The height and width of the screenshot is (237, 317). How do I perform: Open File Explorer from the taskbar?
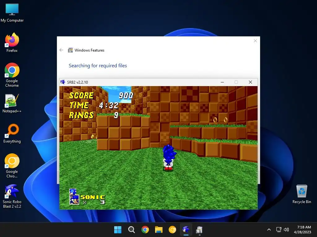(159, 230)
